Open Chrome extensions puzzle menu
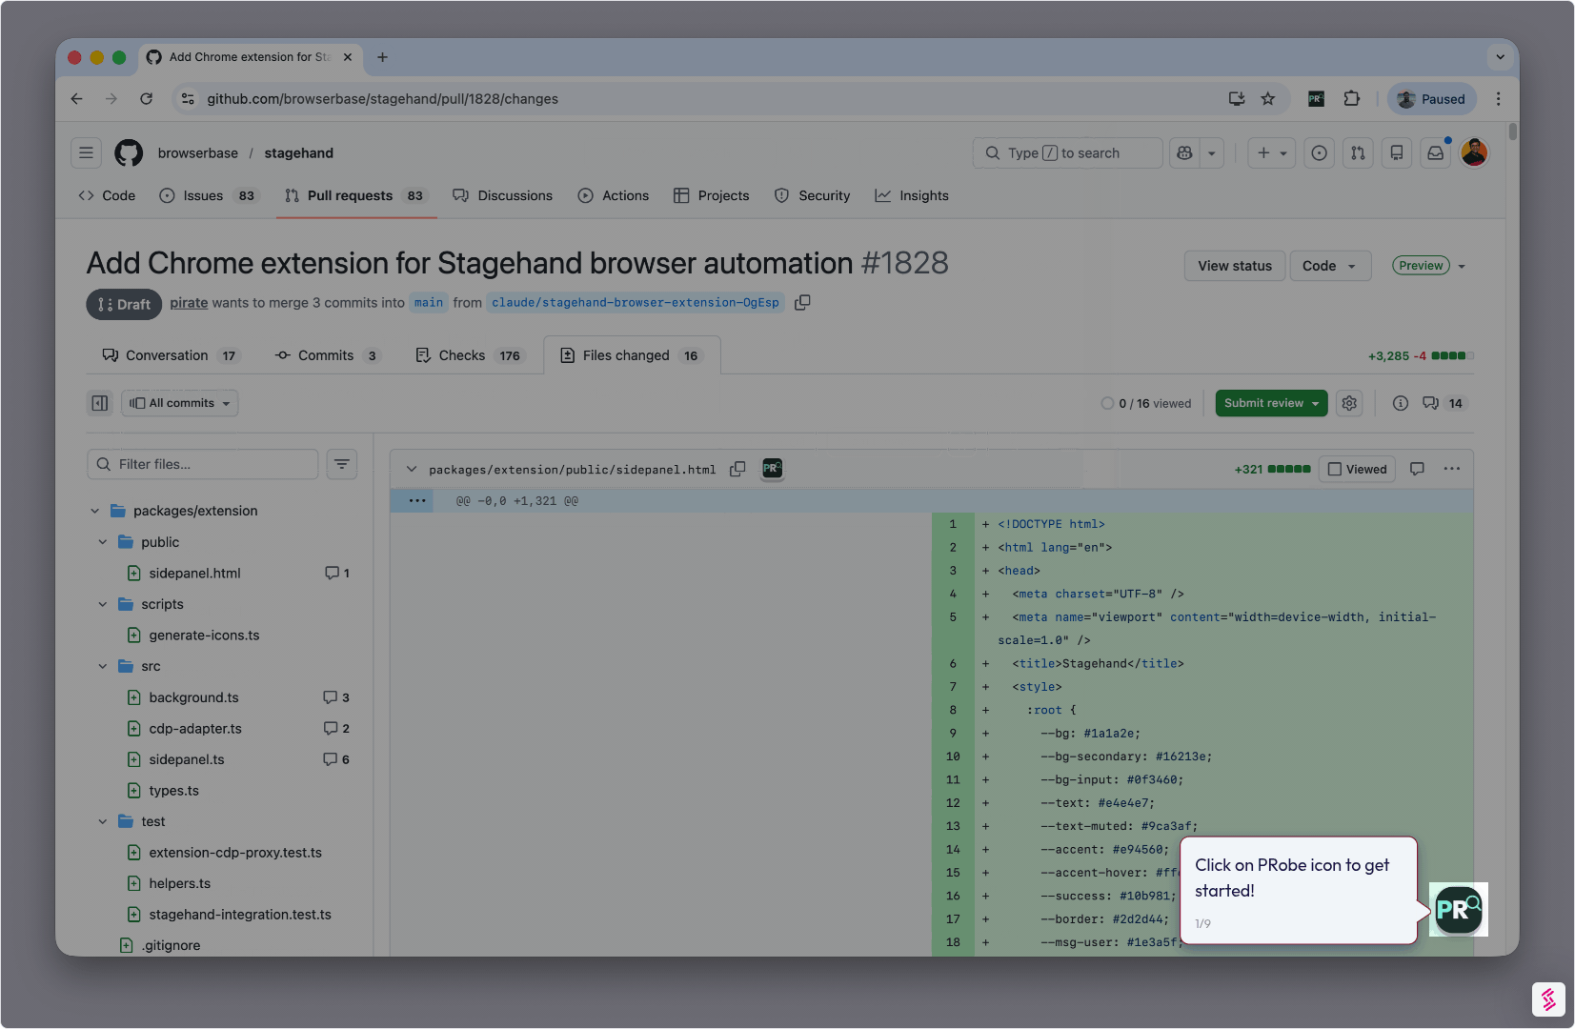The image size is (1575, 1029). click(1352, 98)
